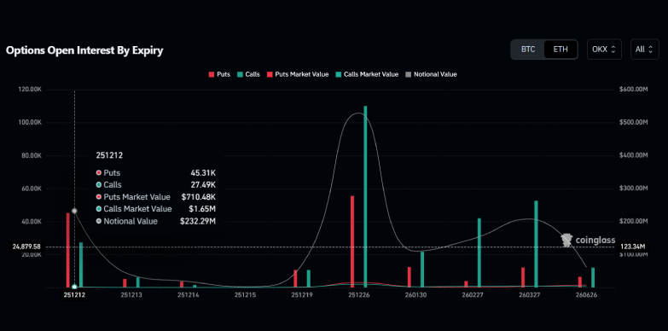
Task: Open the OKX exchange dropdown
Action: (x=604, y=49)
